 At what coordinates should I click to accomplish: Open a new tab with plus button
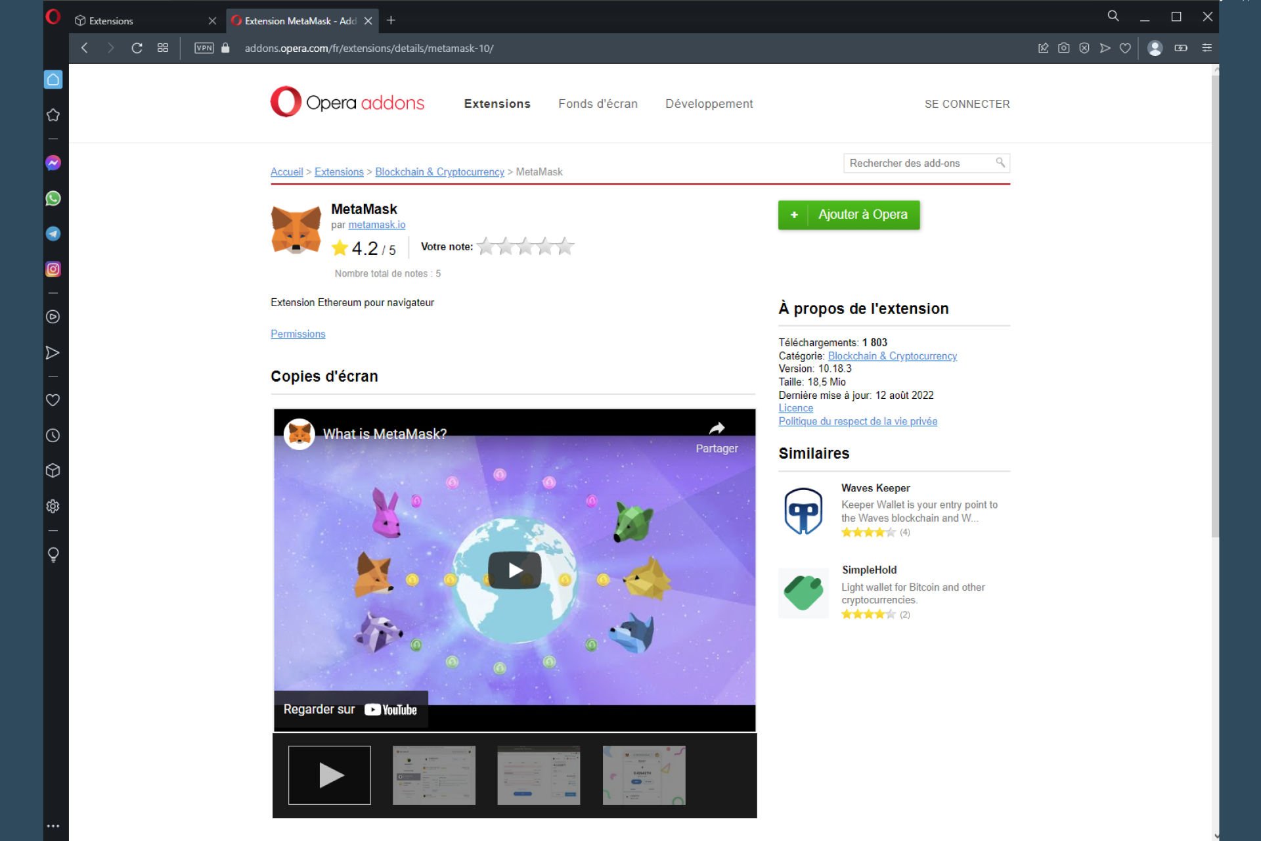tap(391, 20)
